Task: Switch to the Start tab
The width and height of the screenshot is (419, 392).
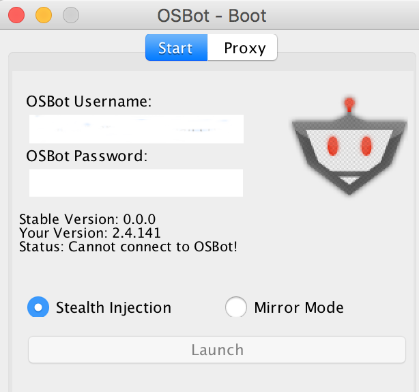Action: click(176, 48)
